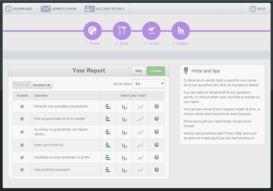Pick line chart for 'Za učenje ovog predmeta'
Image resolution: width=273 pixels, height=191 pixels.
(x=141, y=132)
